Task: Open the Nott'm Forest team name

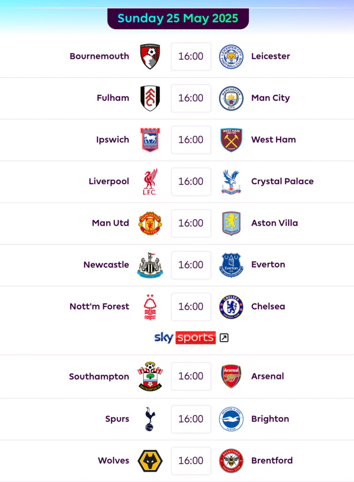Action: point(100,306)
